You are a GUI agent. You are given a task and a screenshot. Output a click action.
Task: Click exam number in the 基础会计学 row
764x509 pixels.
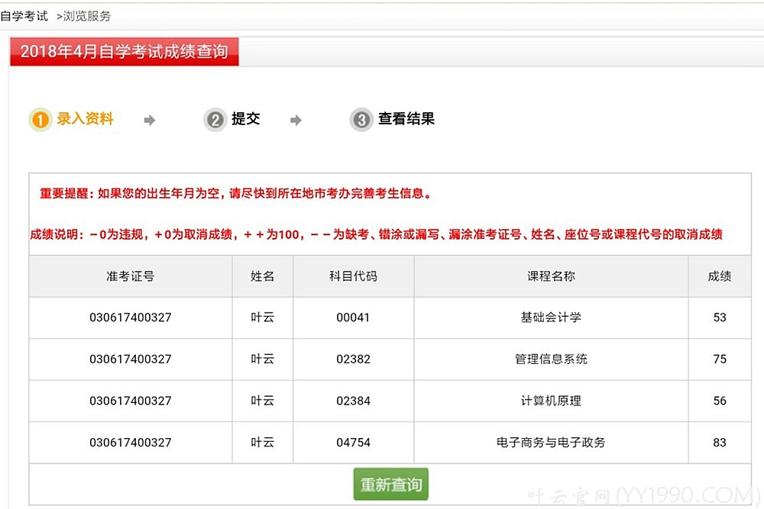point(131,317)
